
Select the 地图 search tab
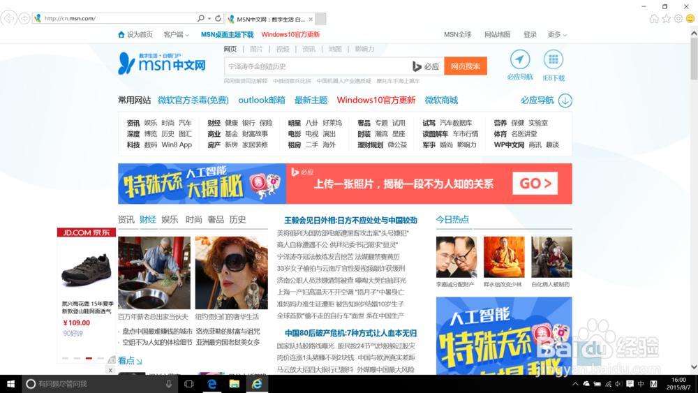(335, 49)
